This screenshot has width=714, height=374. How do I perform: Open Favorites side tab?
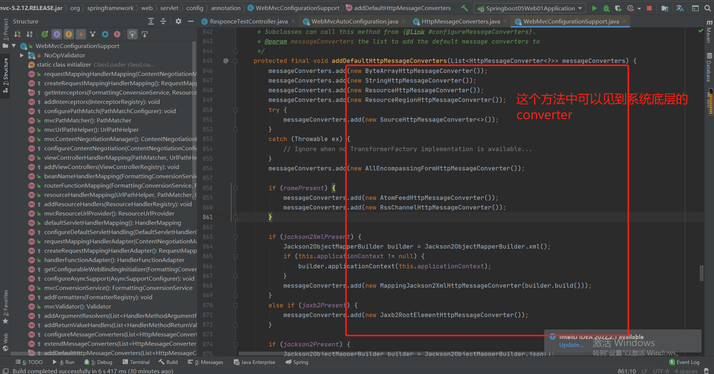5,307
